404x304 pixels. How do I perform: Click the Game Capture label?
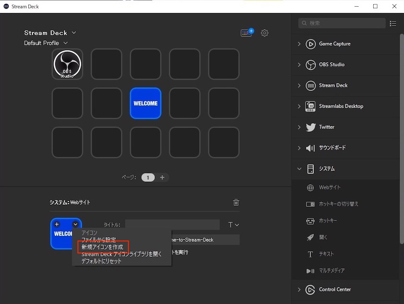[335, 44]
